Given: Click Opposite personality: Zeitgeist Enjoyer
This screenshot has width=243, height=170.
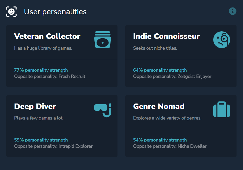Looking at the screenshot, I should tap(172, 76).
